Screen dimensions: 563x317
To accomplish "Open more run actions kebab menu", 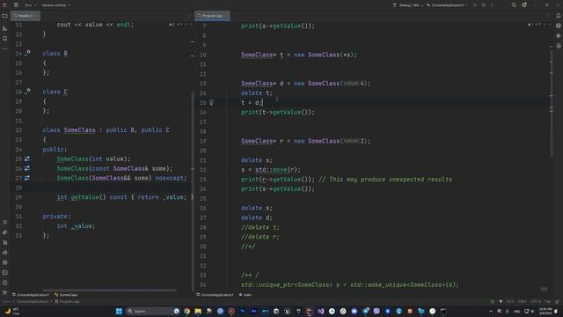I will 492,5.
